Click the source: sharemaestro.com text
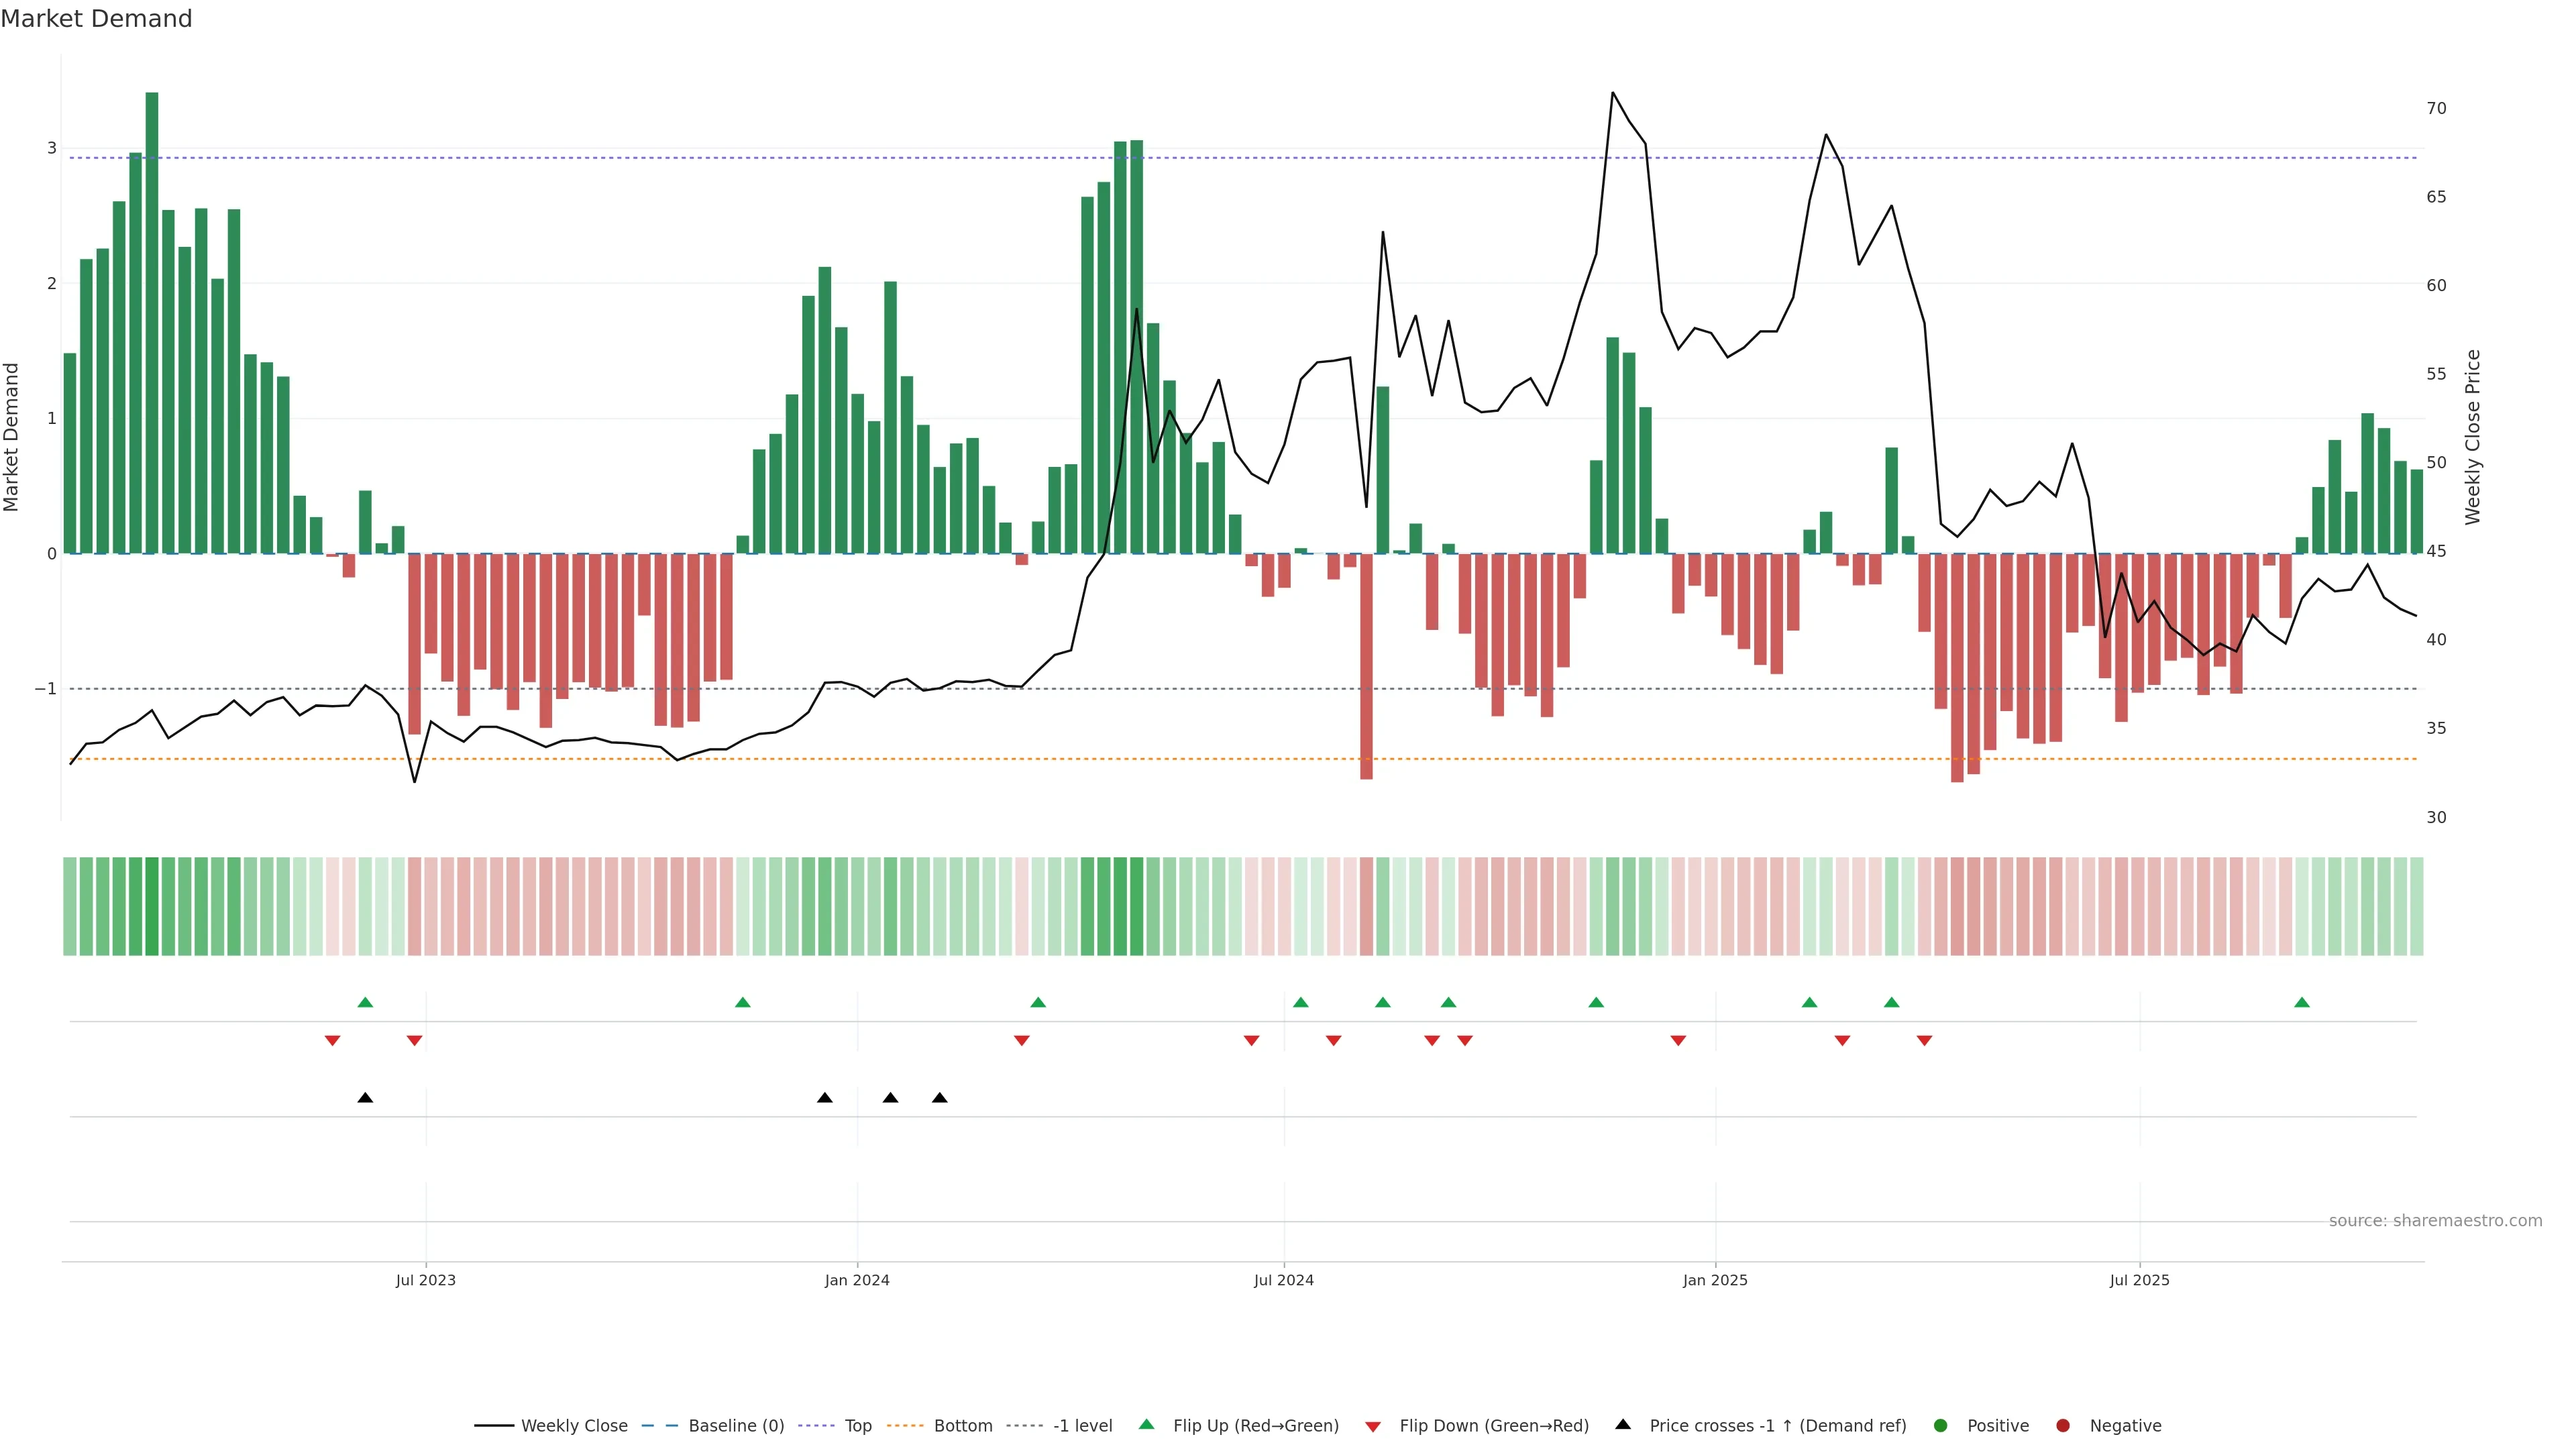 (x=2435, y=1221)
